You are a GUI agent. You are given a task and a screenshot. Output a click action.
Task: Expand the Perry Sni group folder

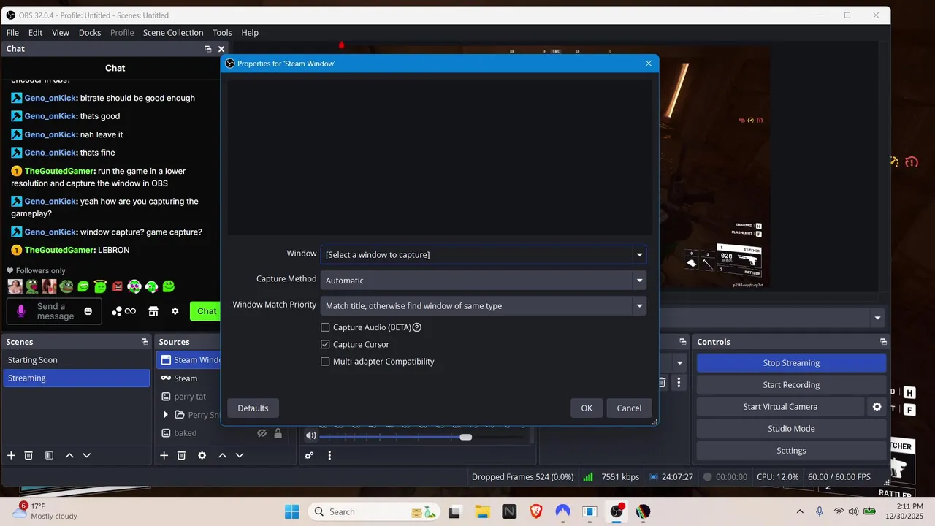click(x=166, y=415)
